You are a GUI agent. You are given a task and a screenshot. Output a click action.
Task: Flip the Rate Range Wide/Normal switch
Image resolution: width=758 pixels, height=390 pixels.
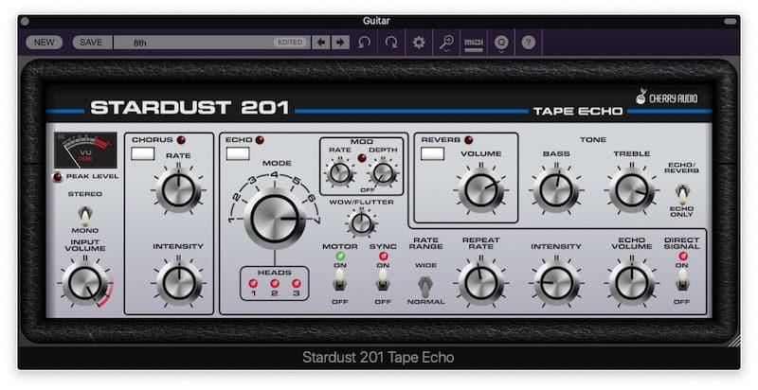(x=425, y=287)
